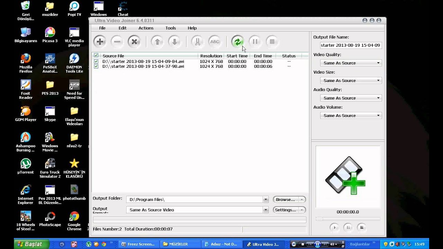Open µTorrent desktop icon
The height and width of the screenshot is (249, 443).
(x=26, y=166)
